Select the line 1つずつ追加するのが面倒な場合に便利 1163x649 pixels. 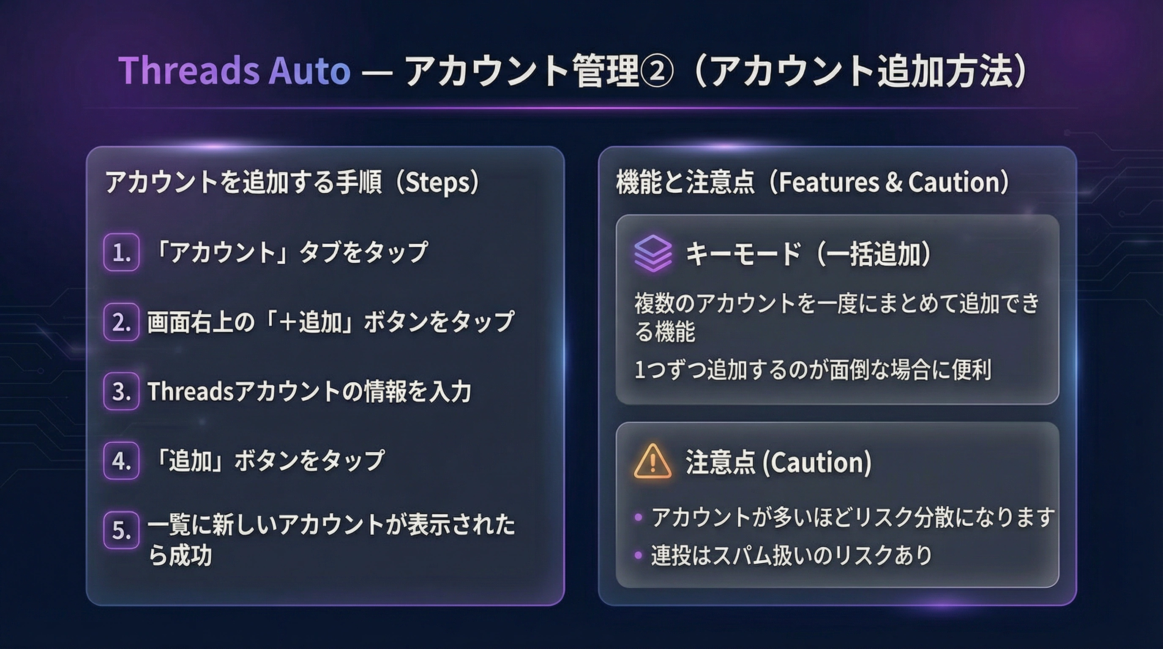pyautogui.click(x=813, y=370)
